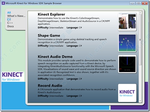
Task: Click the scrollbar up arrow
Action: (x=140, y=13)
